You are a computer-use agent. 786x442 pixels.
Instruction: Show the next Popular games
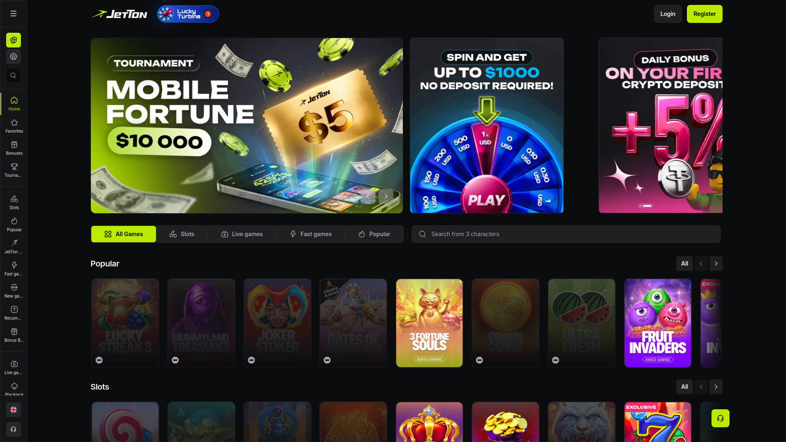pyautogui.click(x=716, y=264)
